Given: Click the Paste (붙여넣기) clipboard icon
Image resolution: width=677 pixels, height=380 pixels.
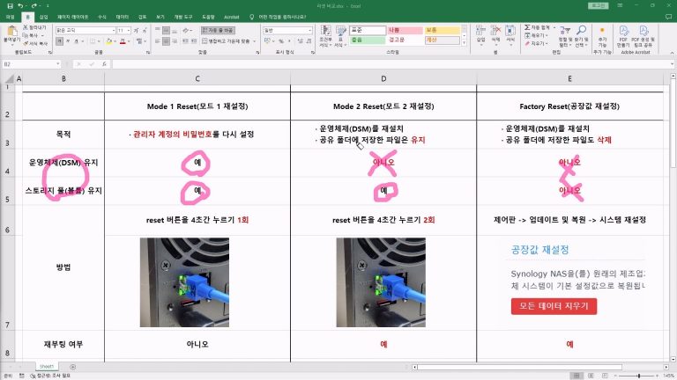Looking at the screenshot, I should point(11,31).
